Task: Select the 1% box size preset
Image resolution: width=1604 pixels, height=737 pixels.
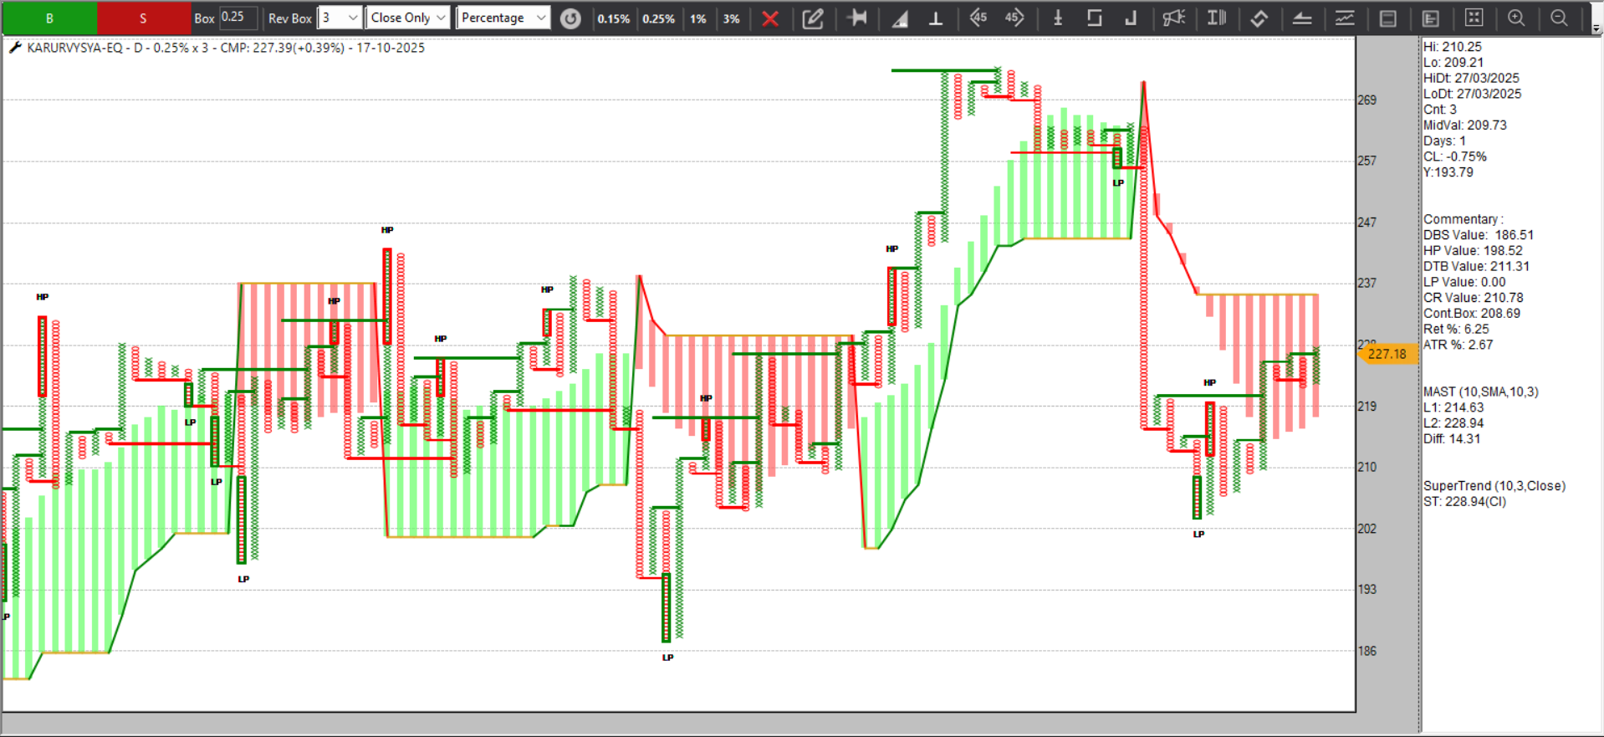Action: click(698, 18)
